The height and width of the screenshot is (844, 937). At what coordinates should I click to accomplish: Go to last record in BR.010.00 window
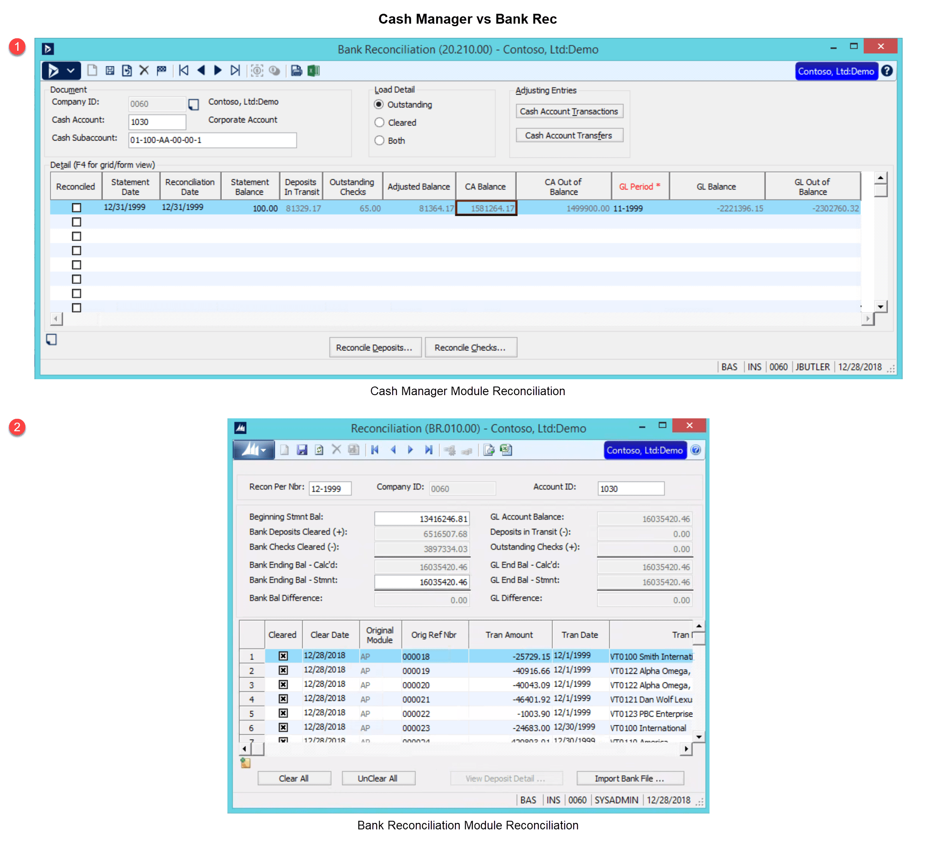[x=429, y=449]
